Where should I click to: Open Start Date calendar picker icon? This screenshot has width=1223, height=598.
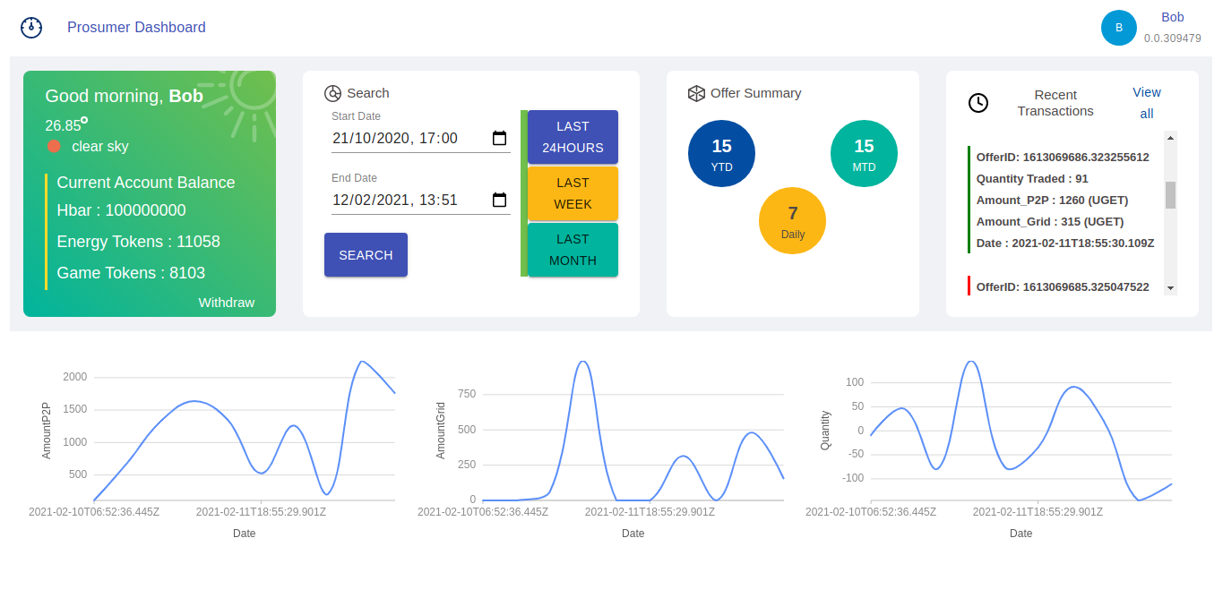point(500,139)
